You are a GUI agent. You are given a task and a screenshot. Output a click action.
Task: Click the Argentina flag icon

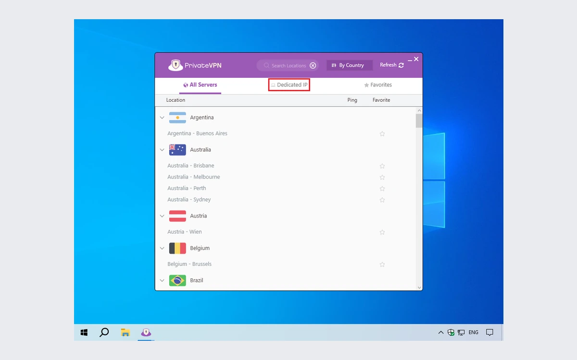tap(177, 118)
